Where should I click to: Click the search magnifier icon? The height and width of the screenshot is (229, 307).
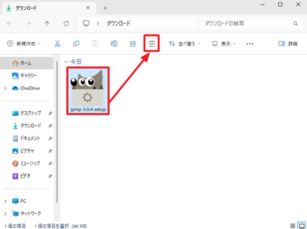[x=295, y=23]
